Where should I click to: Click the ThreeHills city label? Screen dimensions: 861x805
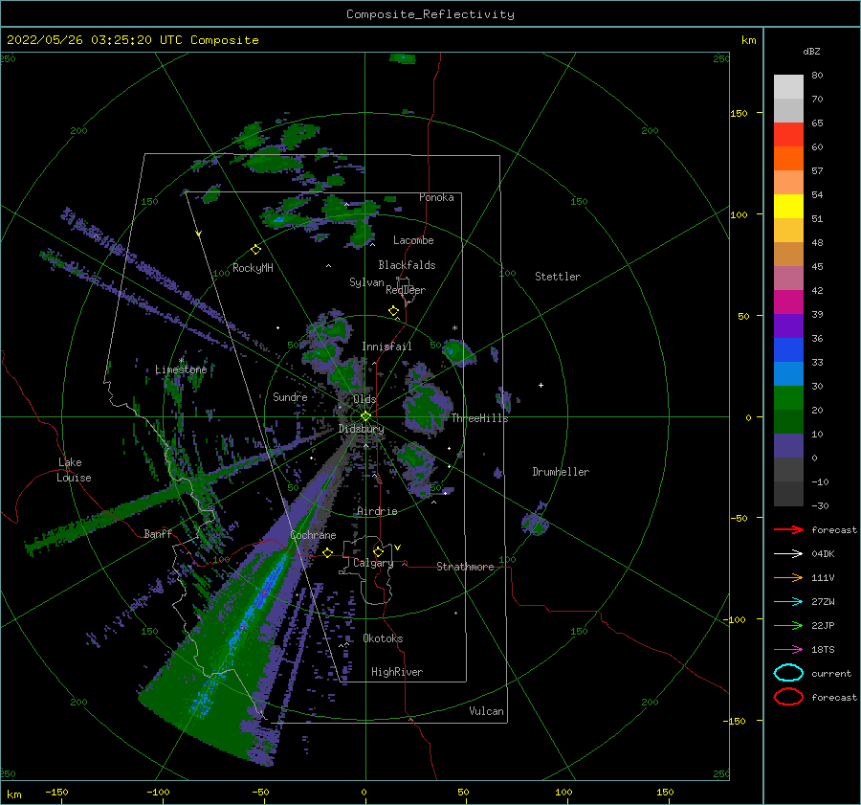point(479,418)
